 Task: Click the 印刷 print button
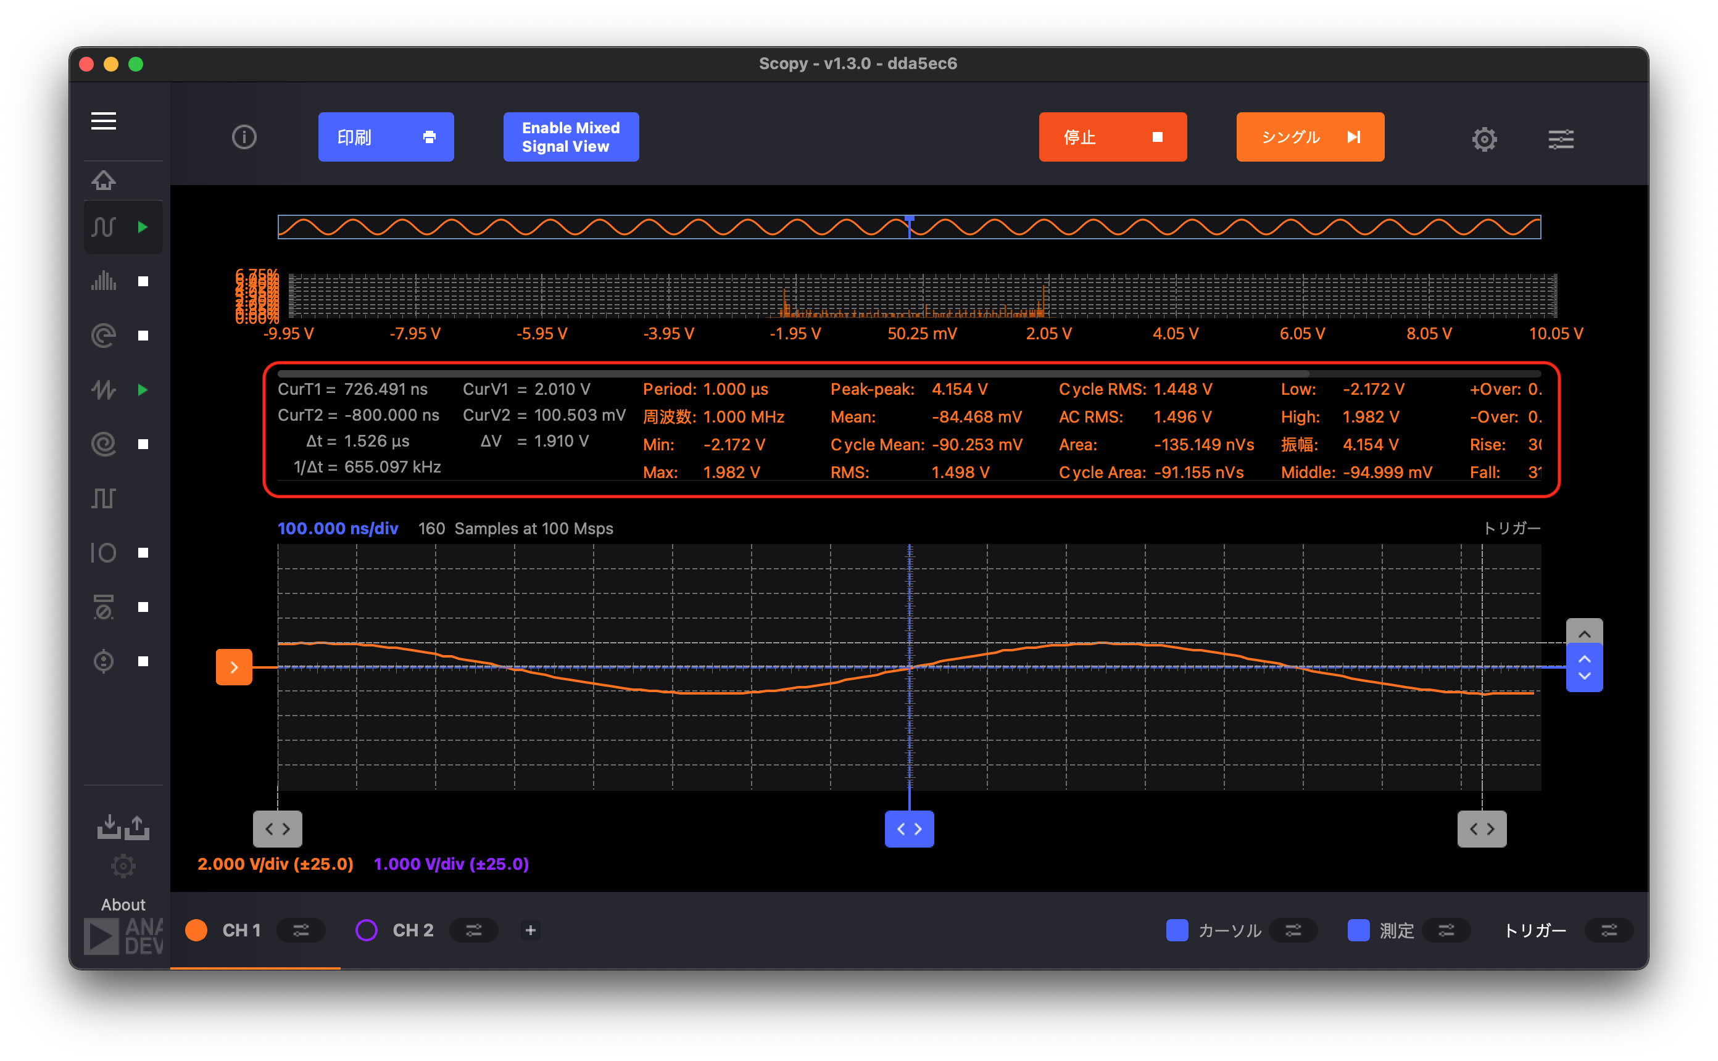pos(386,137)
